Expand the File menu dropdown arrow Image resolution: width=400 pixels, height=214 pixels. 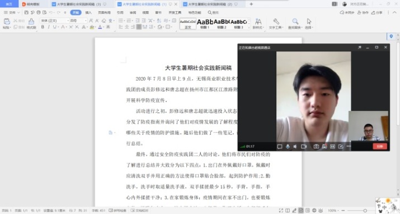pyautogui.click(x=18, y=12)
